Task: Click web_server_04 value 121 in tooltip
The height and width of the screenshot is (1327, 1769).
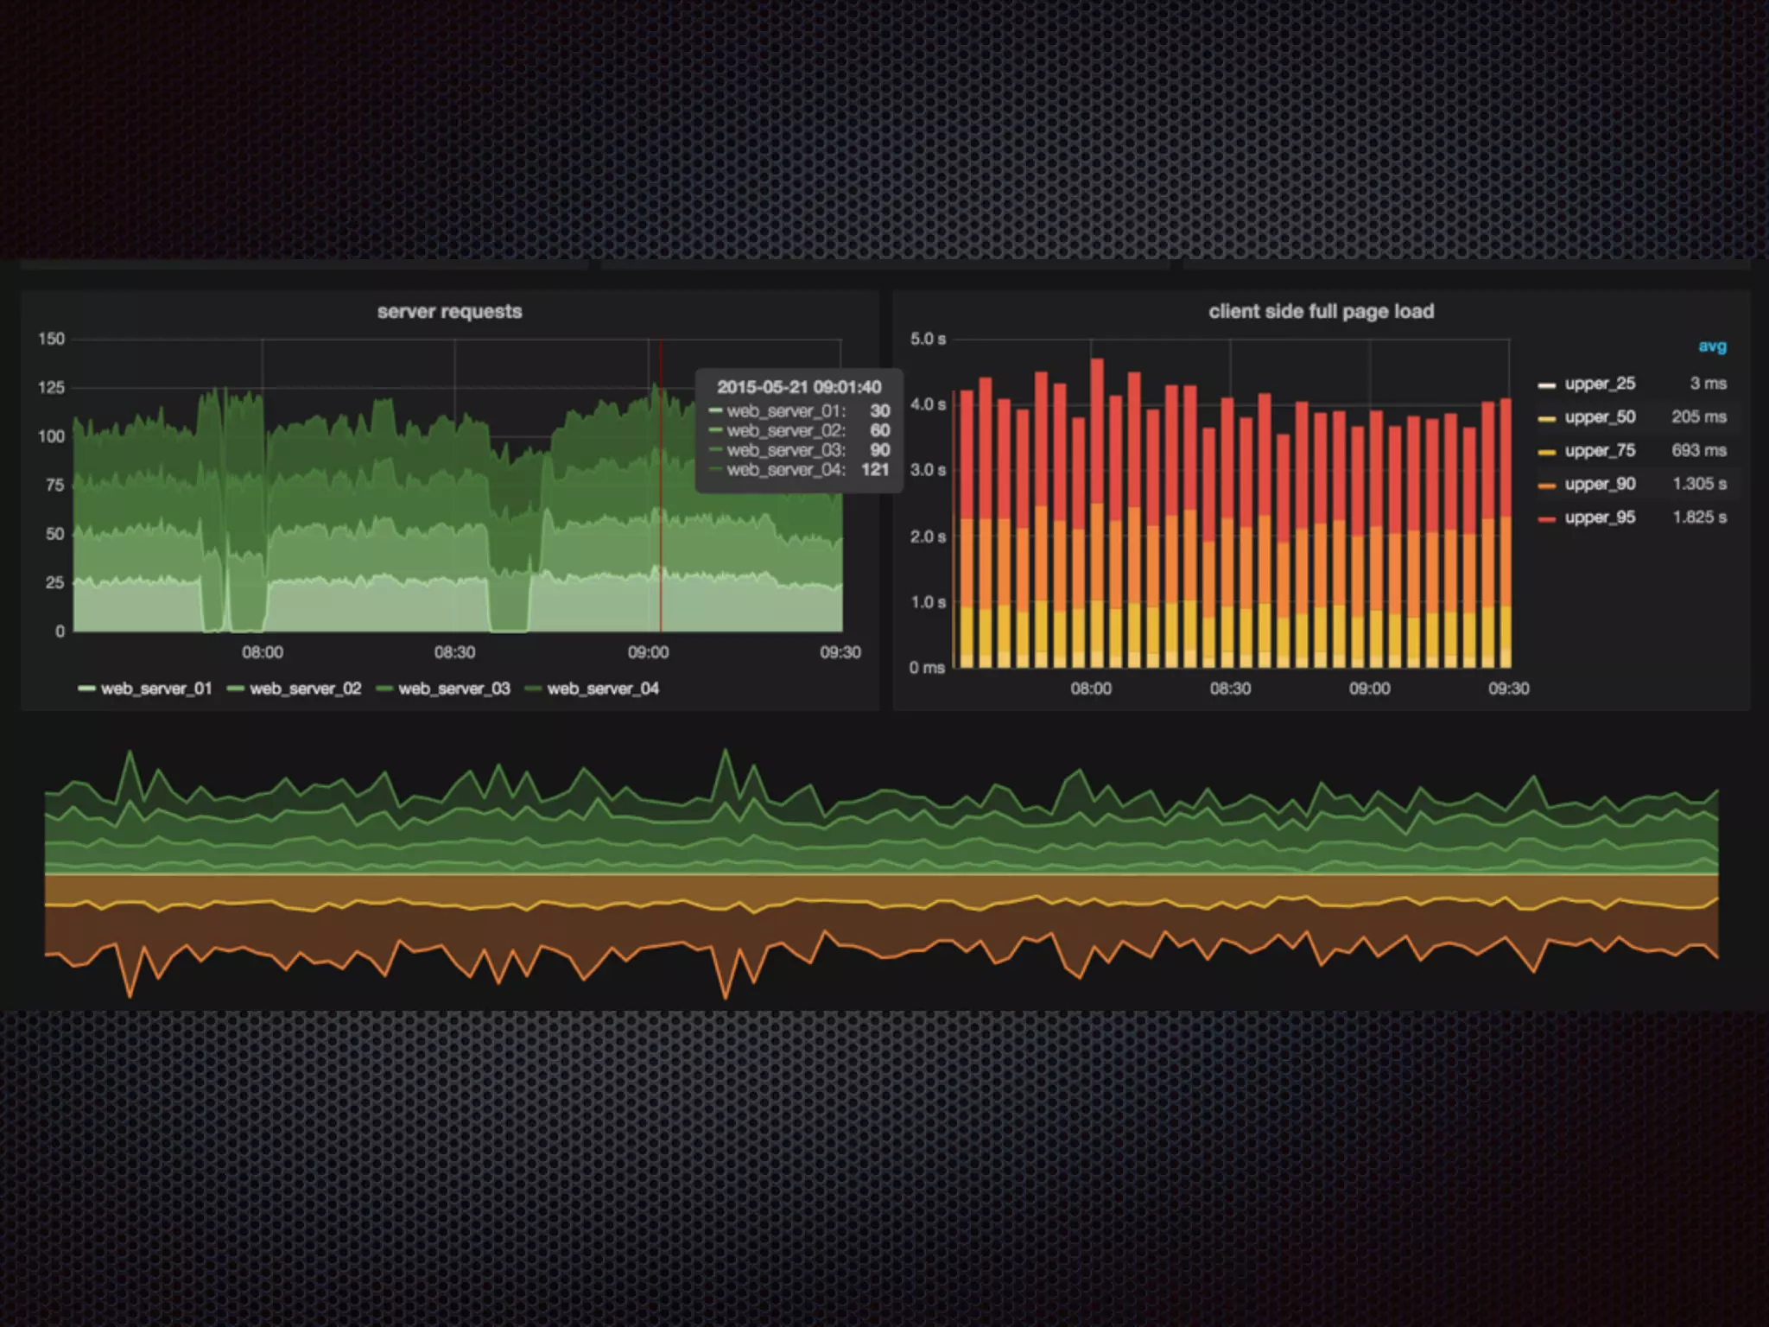Action: tap(874, 469)
